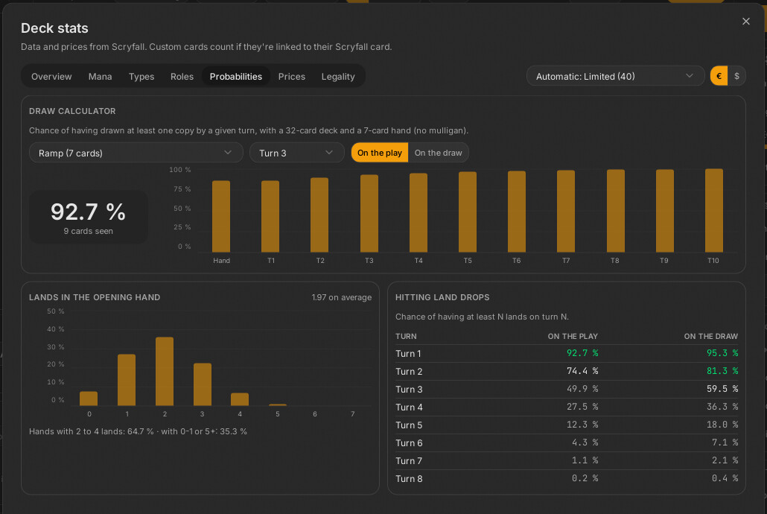Select On the draw option
This screenshot has height=514, width=767.
438,153
